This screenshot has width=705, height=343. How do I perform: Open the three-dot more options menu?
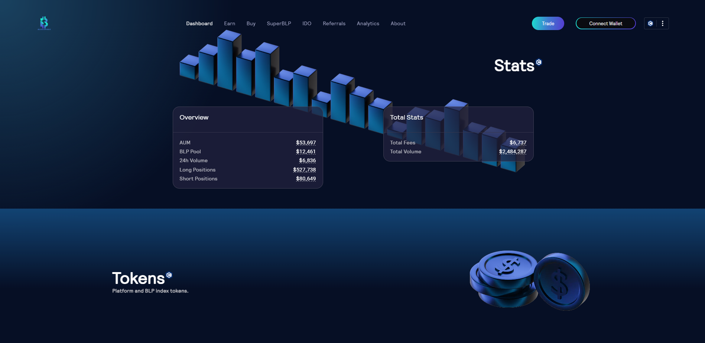coord(663,23)
